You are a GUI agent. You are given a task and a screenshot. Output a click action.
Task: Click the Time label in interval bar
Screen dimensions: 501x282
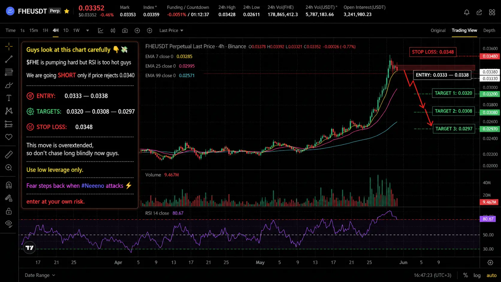click(10, 31)
